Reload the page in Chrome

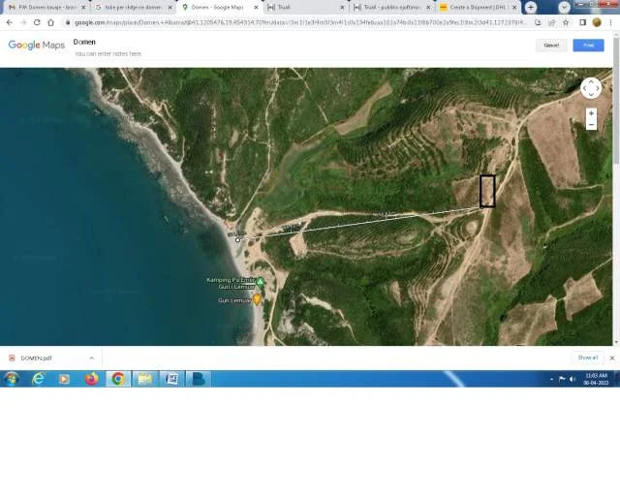tap(36, 22)
